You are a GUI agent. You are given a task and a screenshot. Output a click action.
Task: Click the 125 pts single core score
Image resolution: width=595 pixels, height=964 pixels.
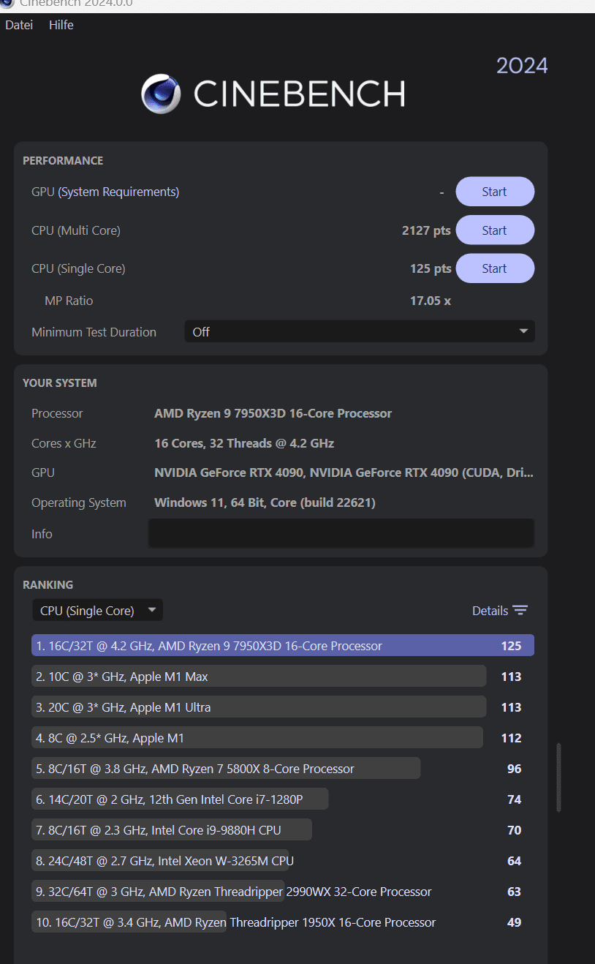coord(431,268)
